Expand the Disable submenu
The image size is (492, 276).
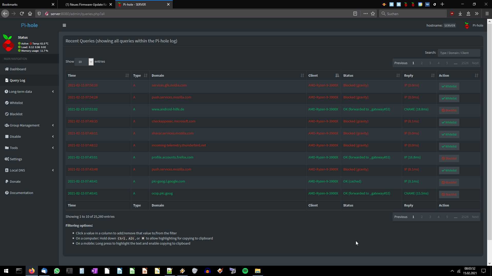click(x=29, y=136)
